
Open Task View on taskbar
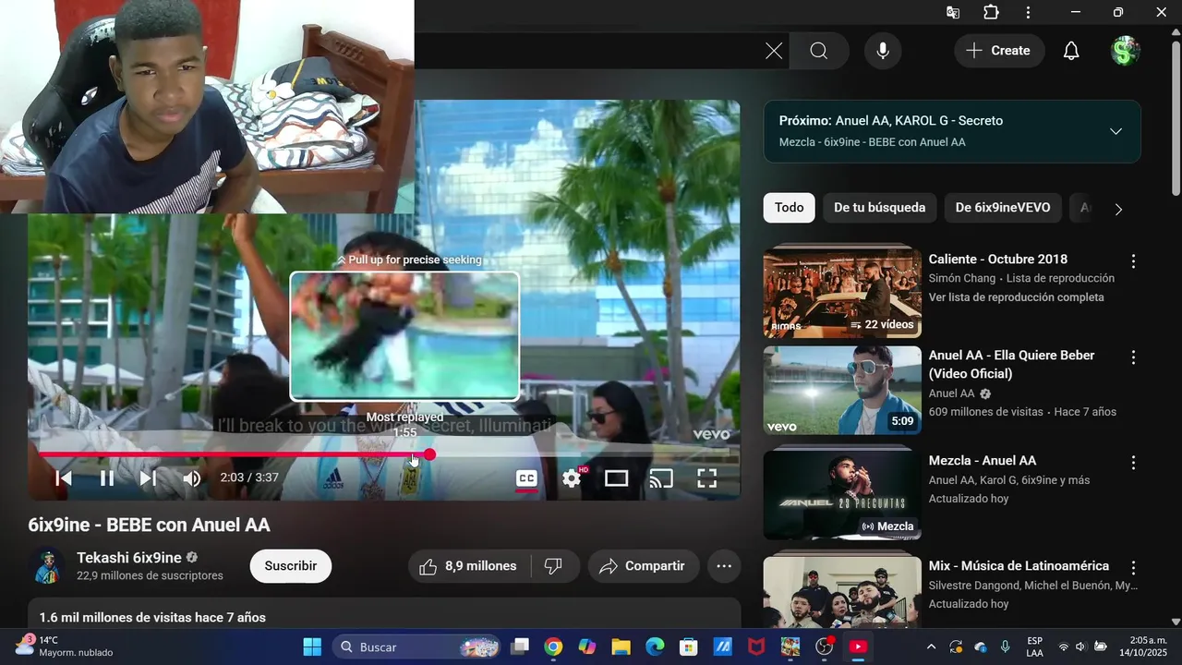520,647
